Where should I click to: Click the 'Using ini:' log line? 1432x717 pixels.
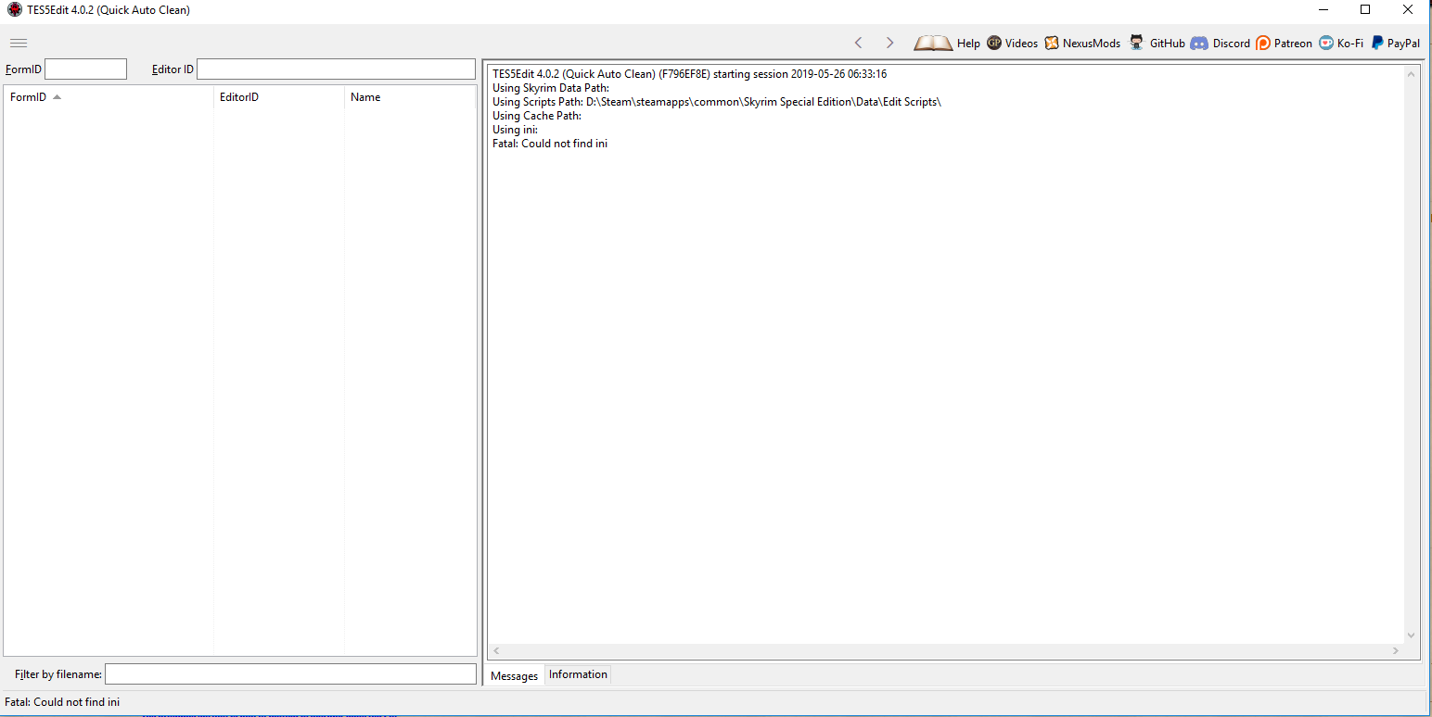click(x=515, y=130)
